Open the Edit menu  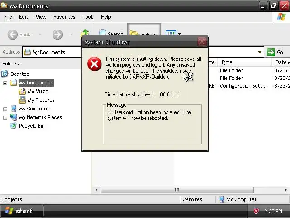(x=24, y=17)
